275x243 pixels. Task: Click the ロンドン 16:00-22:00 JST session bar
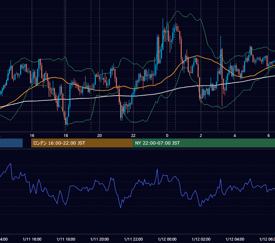(x=82, y=143)
